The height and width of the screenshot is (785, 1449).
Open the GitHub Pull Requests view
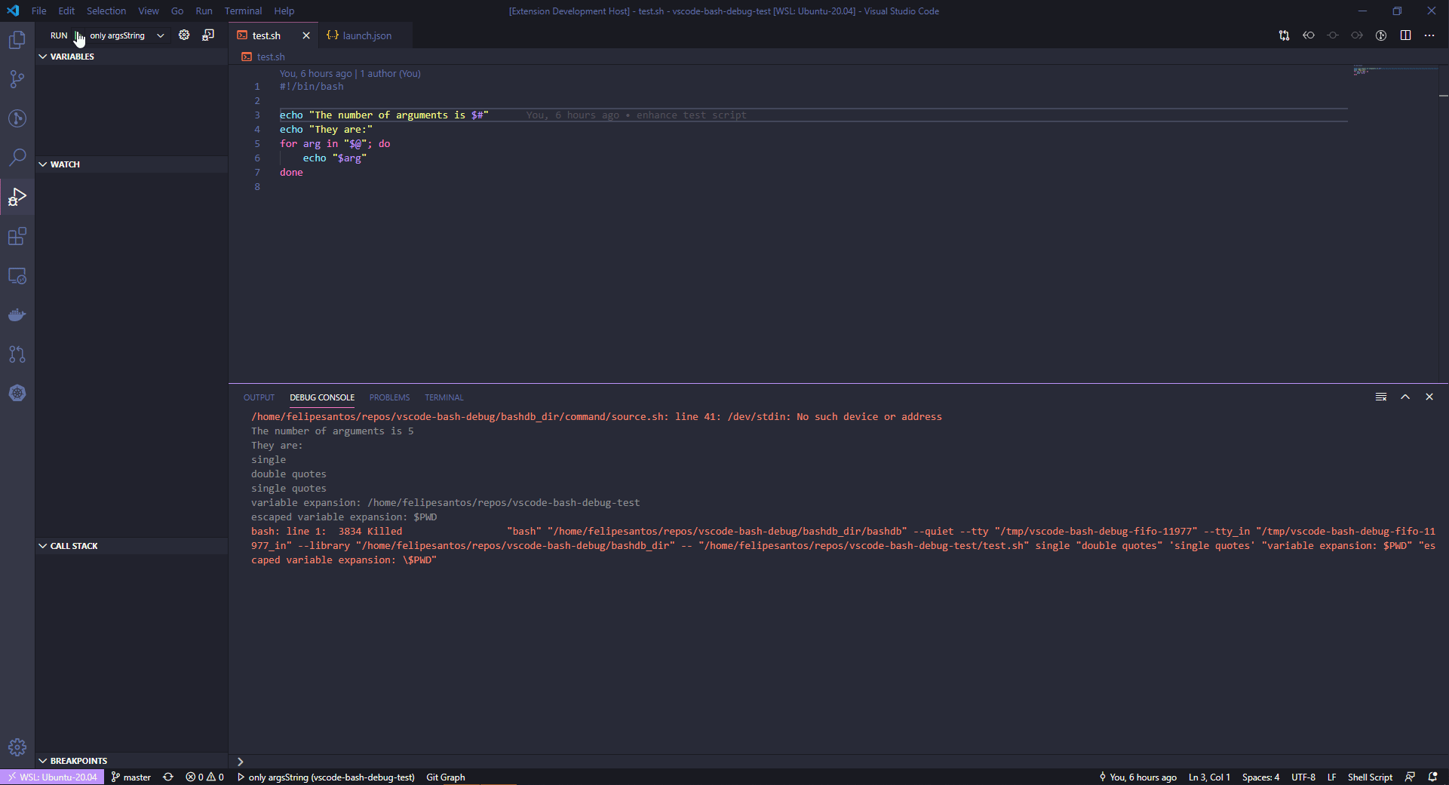pyautogui.click(x=17, y=354)
